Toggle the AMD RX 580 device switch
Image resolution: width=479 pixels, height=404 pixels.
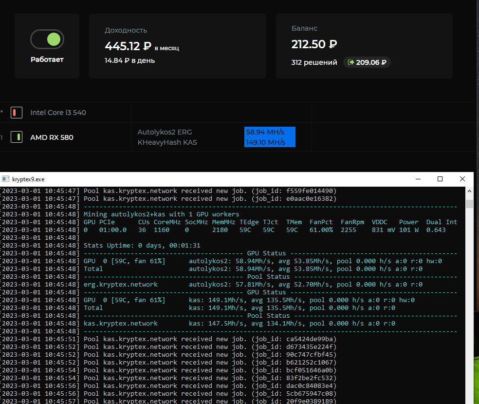click(x=17, y=137)
